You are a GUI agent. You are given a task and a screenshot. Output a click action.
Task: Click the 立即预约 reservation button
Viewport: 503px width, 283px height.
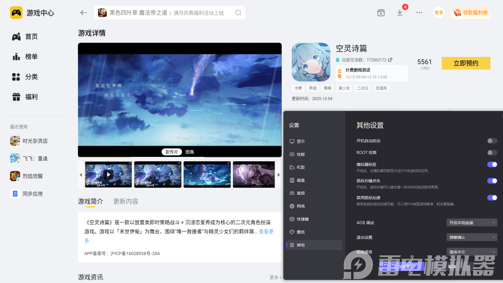point(466,63)
